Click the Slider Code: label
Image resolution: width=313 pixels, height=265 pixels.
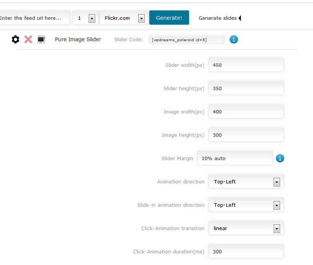pos(128,39)
